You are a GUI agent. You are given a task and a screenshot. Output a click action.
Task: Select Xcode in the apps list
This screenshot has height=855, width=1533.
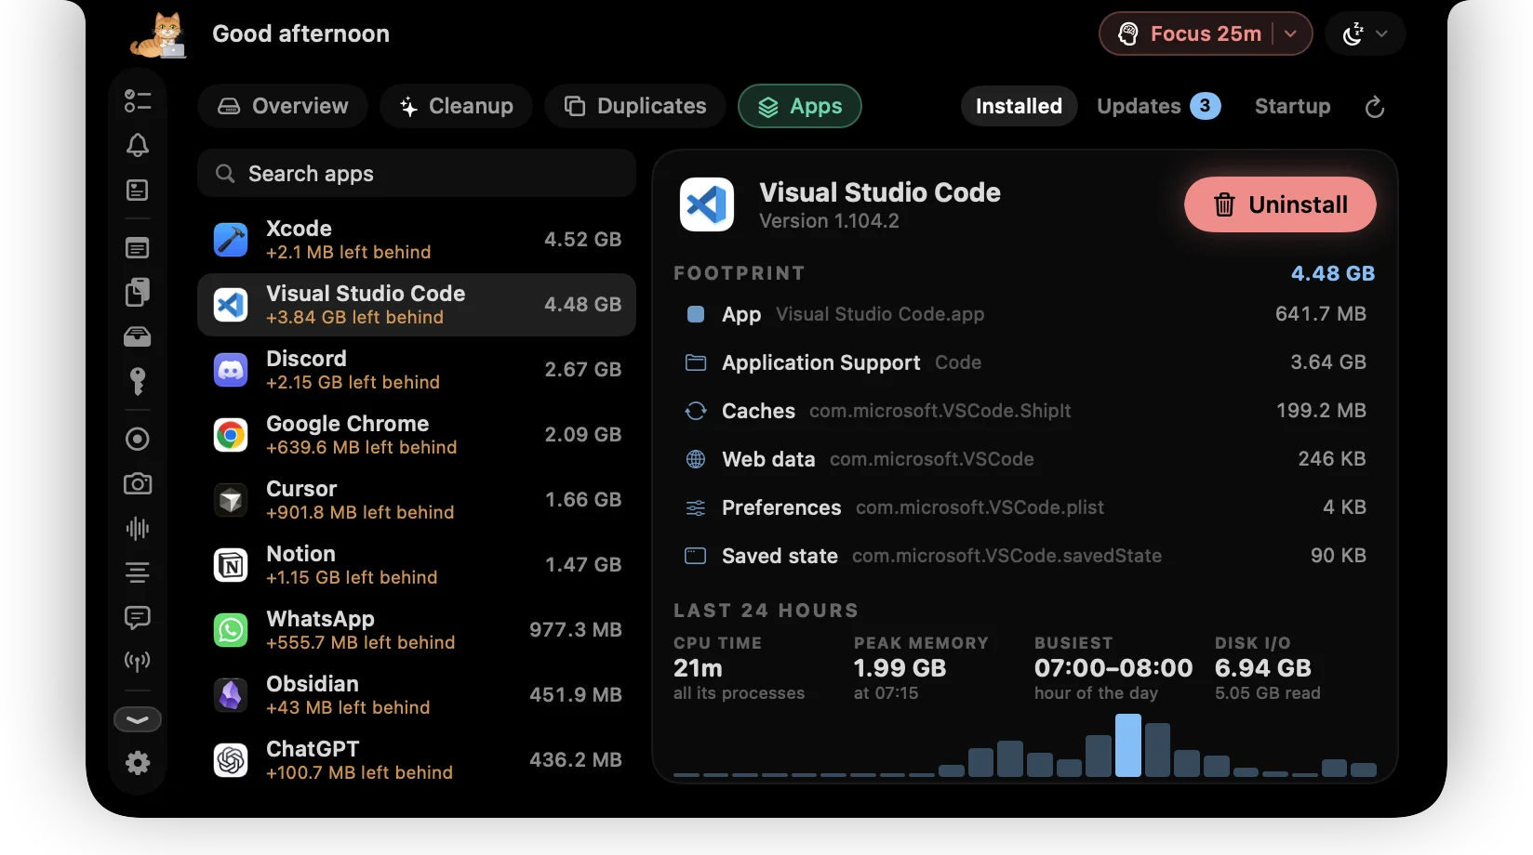pyautogui.click(x=417, y=240)
